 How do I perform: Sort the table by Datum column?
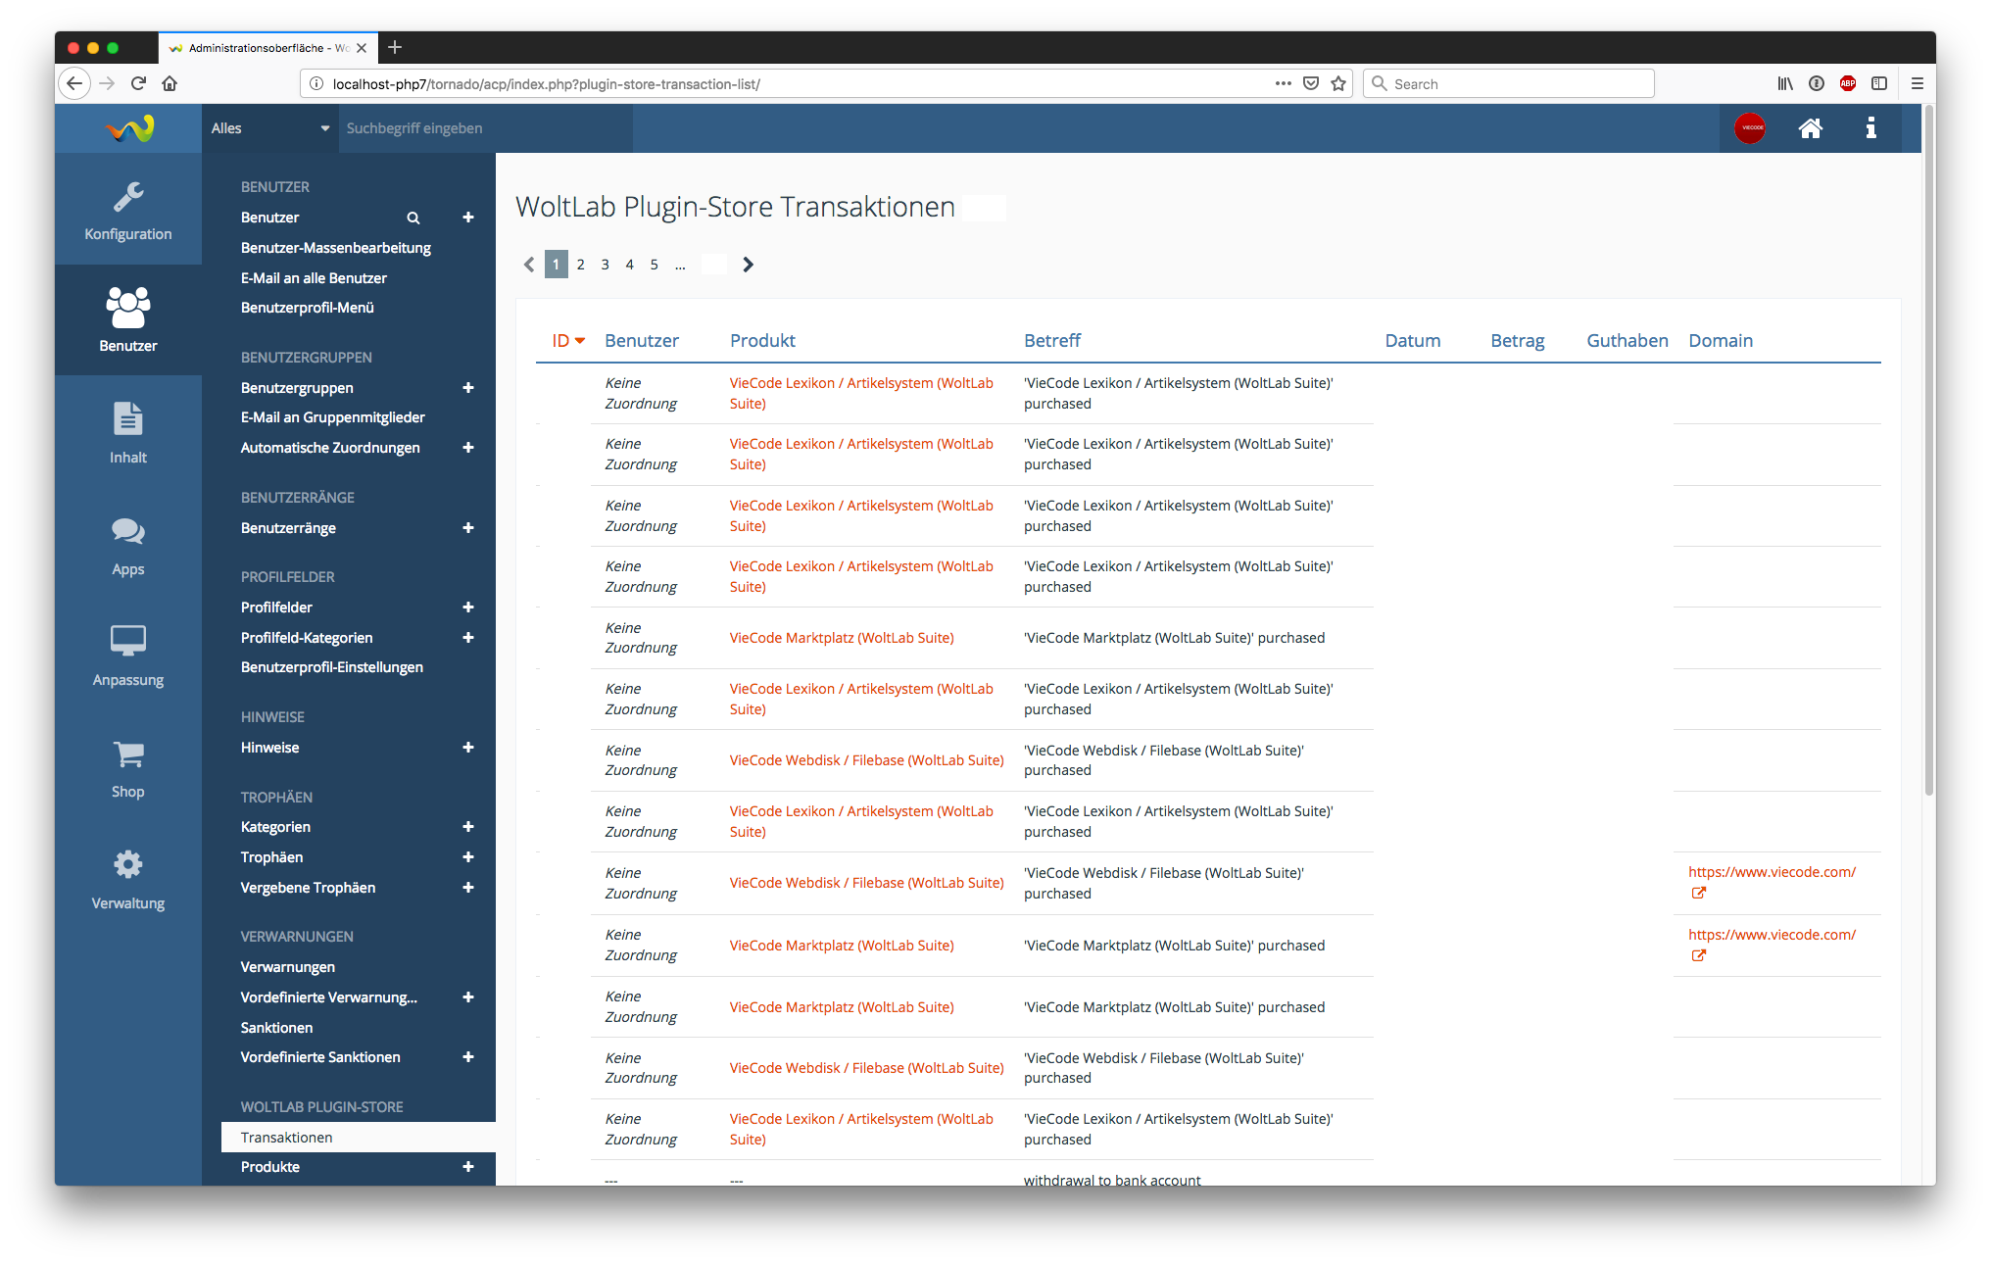click(1412, 341)
